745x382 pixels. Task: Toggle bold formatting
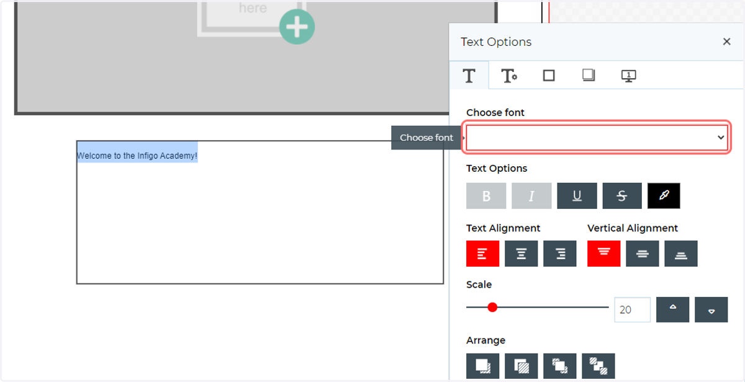486,196
